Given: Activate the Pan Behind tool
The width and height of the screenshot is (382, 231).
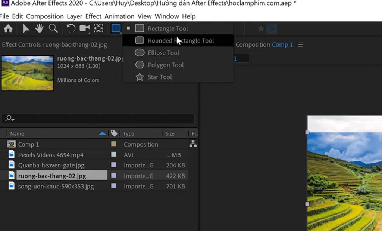Looking at the screenshot, I should point(99,28).
